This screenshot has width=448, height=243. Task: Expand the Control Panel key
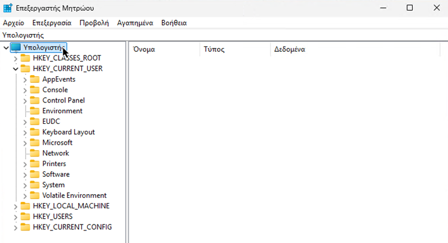pyautogui.click(x=25, y=101)
